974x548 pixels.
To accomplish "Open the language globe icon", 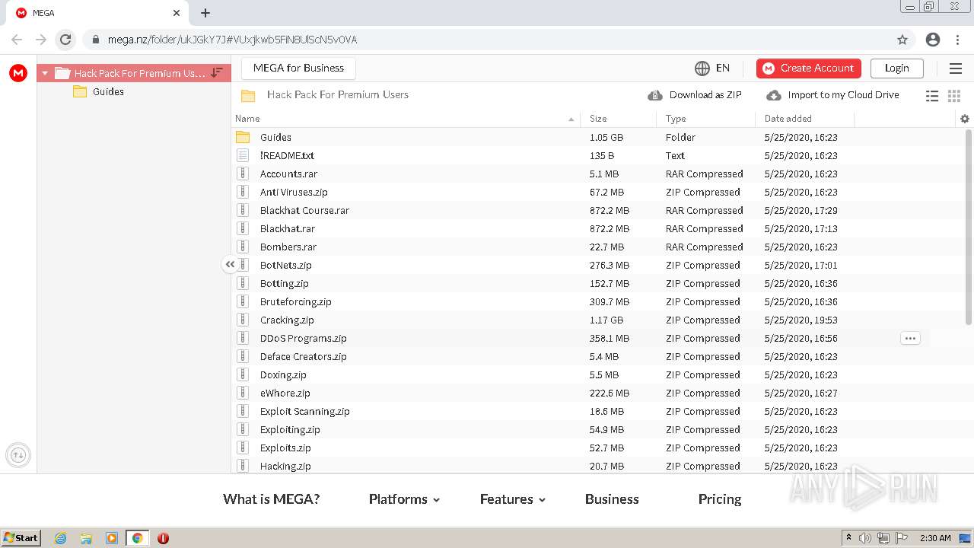I will click(702, 68).
